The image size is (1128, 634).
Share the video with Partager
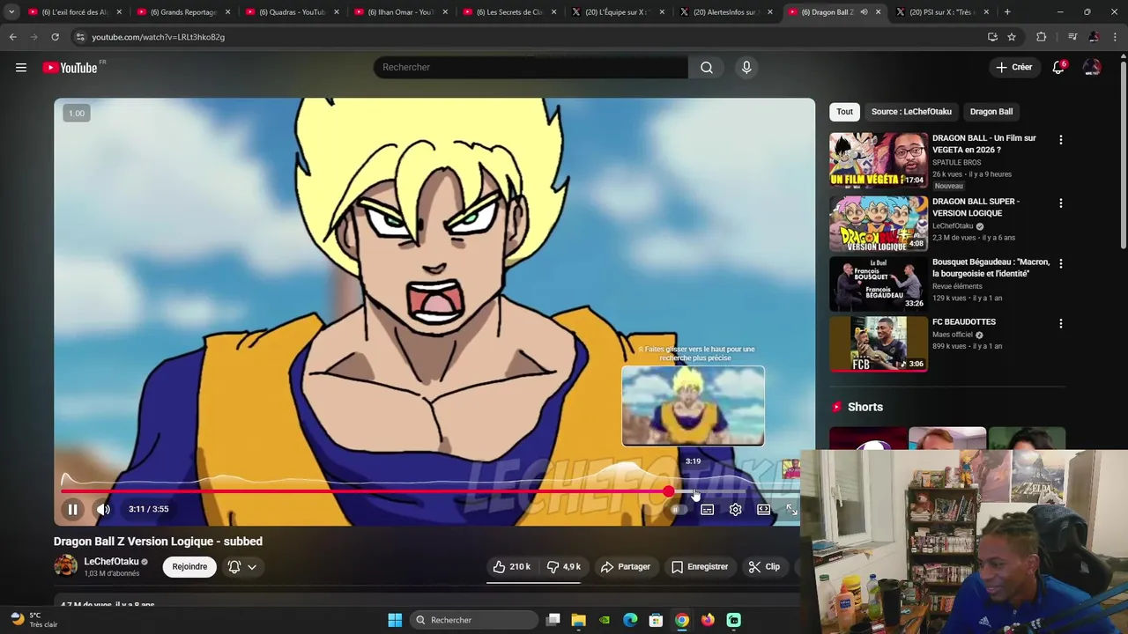[625, 567]
